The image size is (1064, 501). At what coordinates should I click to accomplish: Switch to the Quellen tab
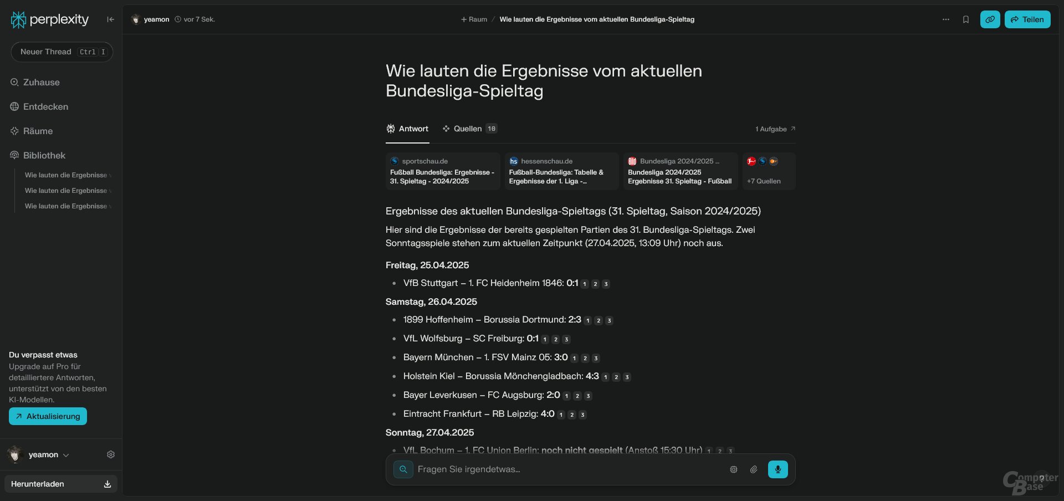coord(470,129)
